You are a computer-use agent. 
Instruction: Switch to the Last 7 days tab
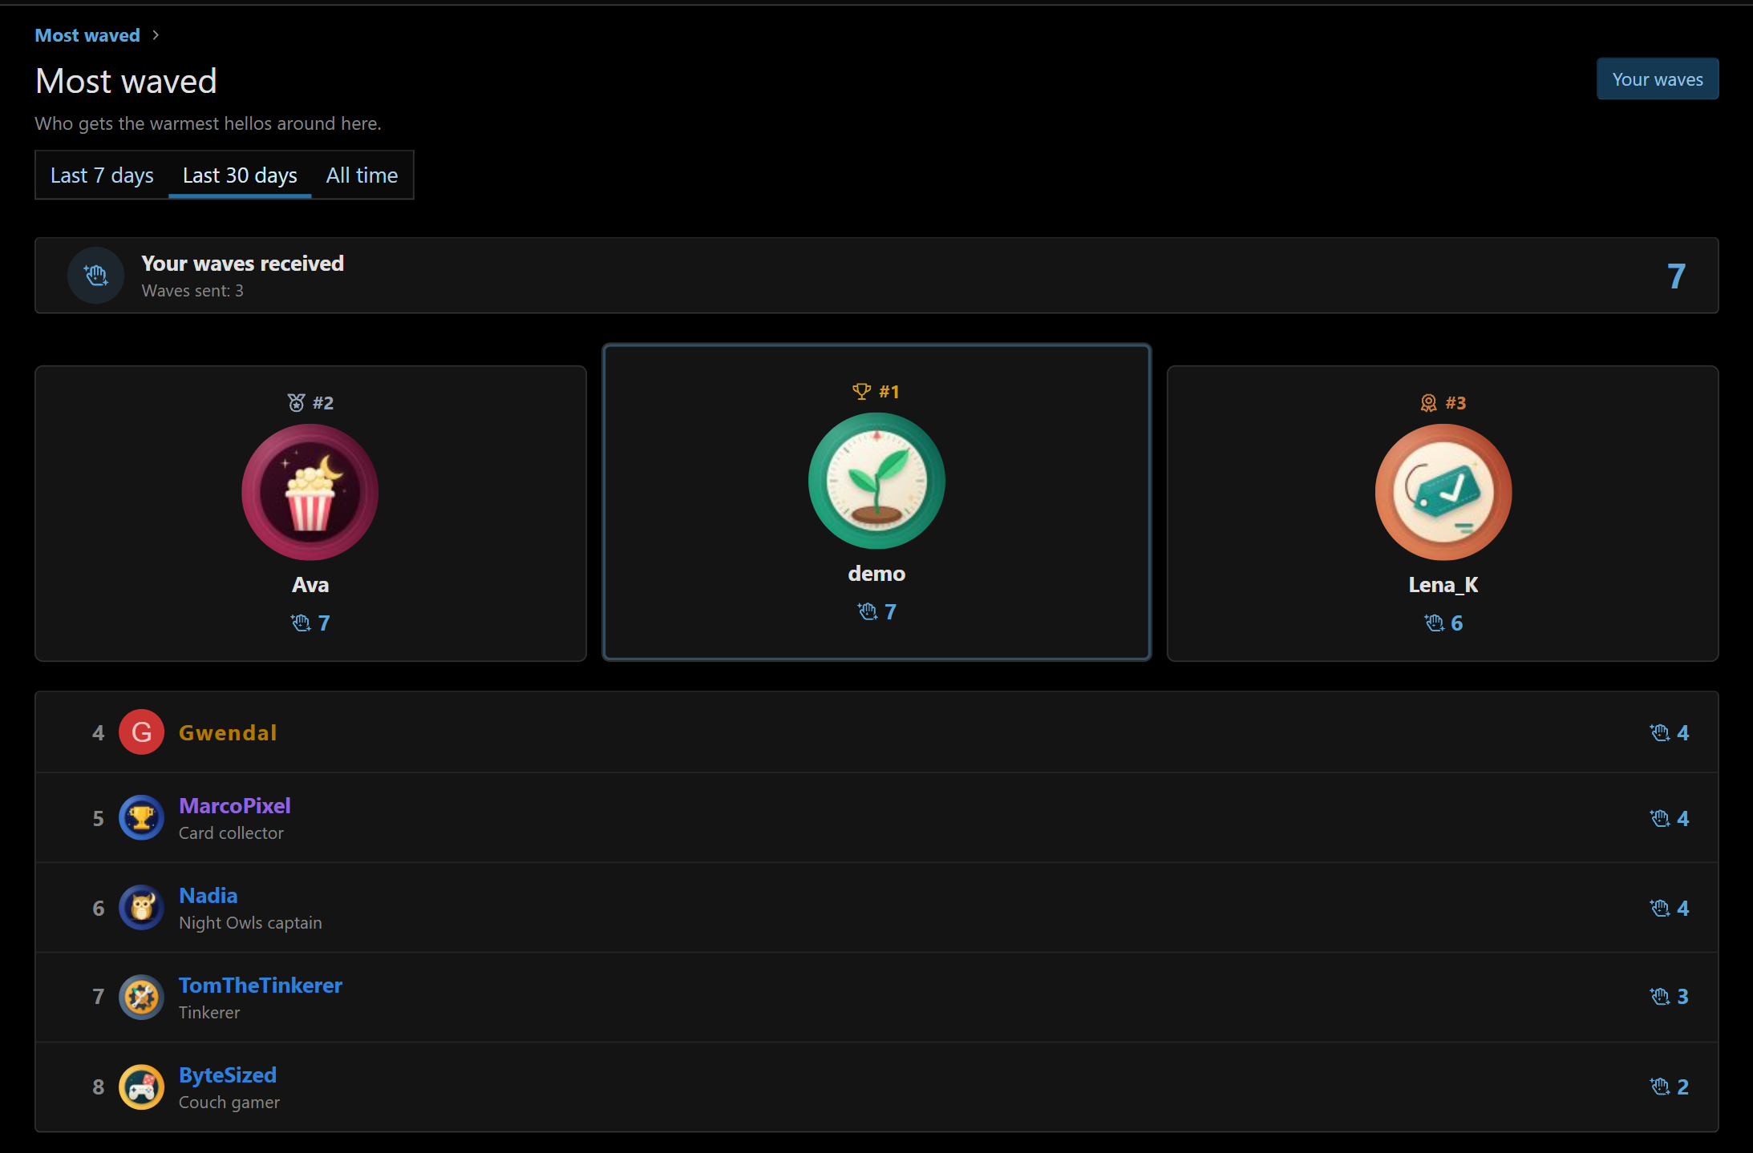tap(102, 175)
